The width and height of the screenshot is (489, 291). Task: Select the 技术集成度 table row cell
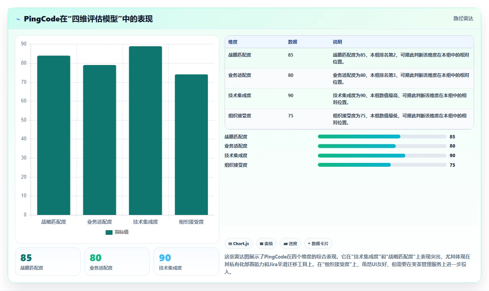pyautogui.click(x=240, y=96)
